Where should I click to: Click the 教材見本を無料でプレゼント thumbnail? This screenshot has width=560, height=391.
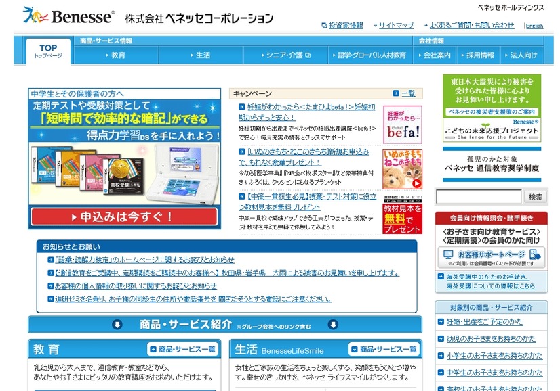coord(402,214)
